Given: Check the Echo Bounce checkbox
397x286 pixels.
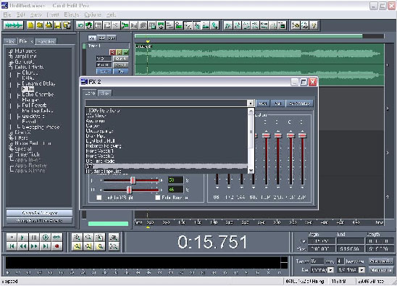Looking at the screenshot, I should click(x=158, y=198).
